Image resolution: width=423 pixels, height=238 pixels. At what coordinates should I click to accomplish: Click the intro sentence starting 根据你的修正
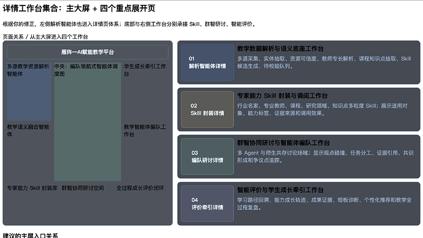tap(129, 24)
